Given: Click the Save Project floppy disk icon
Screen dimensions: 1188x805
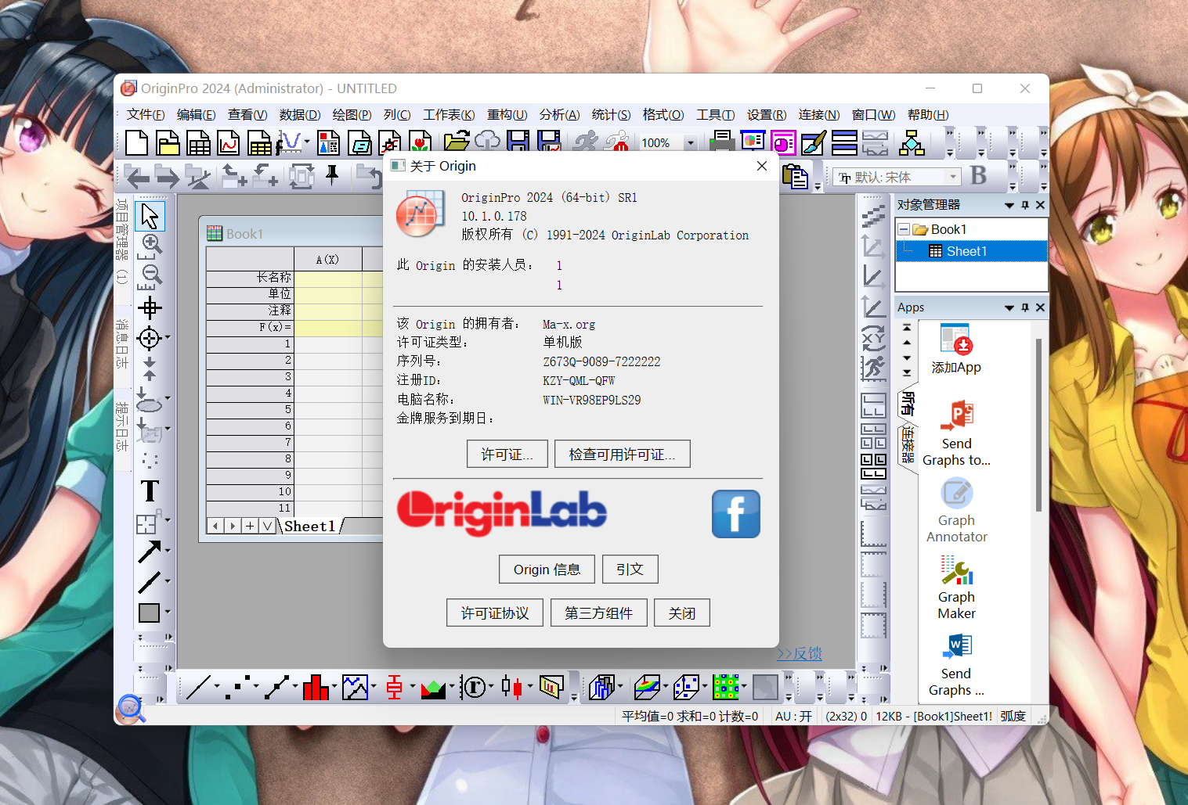Looking at the screenshot, I should click(518, 142).
